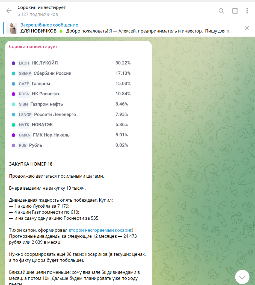
Task: Click the GMKN ticker badge
Action: [25, 135]
